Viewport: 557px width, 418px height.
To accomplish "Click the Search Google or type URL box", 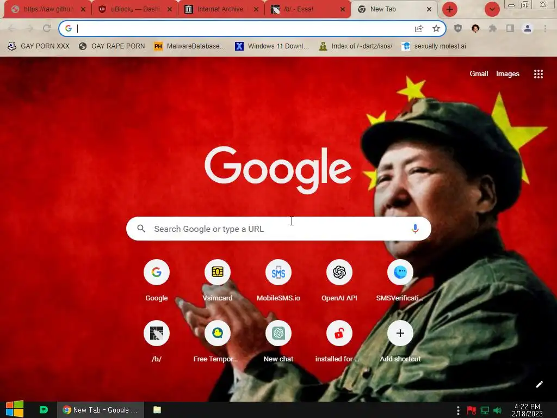I will tap(278, 229).
